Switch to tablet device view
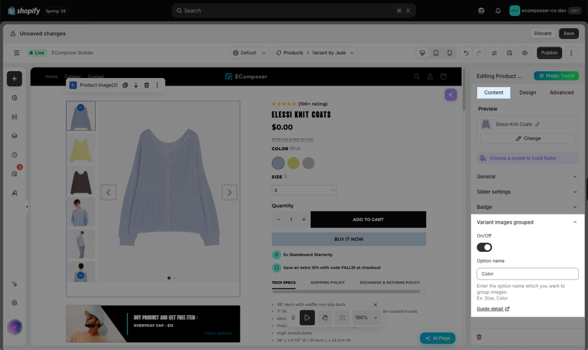The image size is (588, 350). [x=436, y=53]
